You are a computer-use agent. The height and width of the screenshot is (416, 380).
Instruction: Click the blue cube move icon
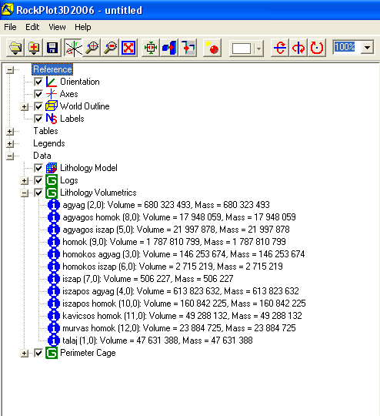169,48
